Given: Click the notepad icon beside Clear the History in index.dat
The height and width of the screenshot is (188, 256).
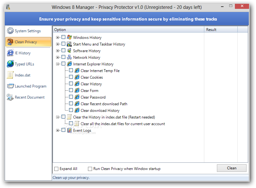Looking at the screenshot, I should pyautogui.click(x=69, y=117).
